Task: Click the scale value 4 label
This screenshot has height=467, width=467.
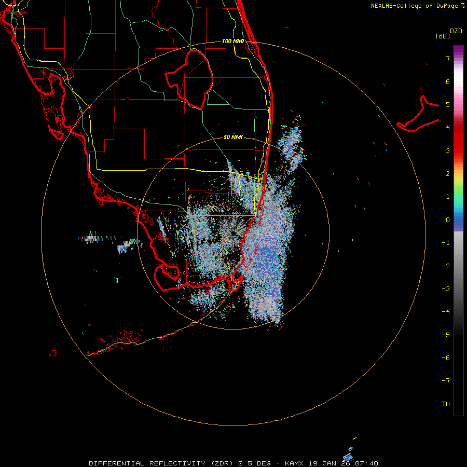Action: [448, 128]
